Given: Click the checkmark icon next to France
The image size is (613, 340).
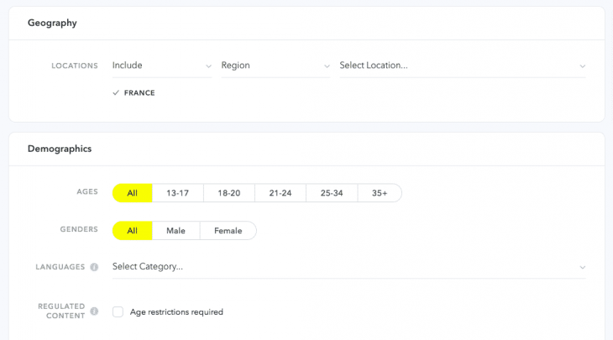Looking at the screenshot, I should [x=116, y=93].
